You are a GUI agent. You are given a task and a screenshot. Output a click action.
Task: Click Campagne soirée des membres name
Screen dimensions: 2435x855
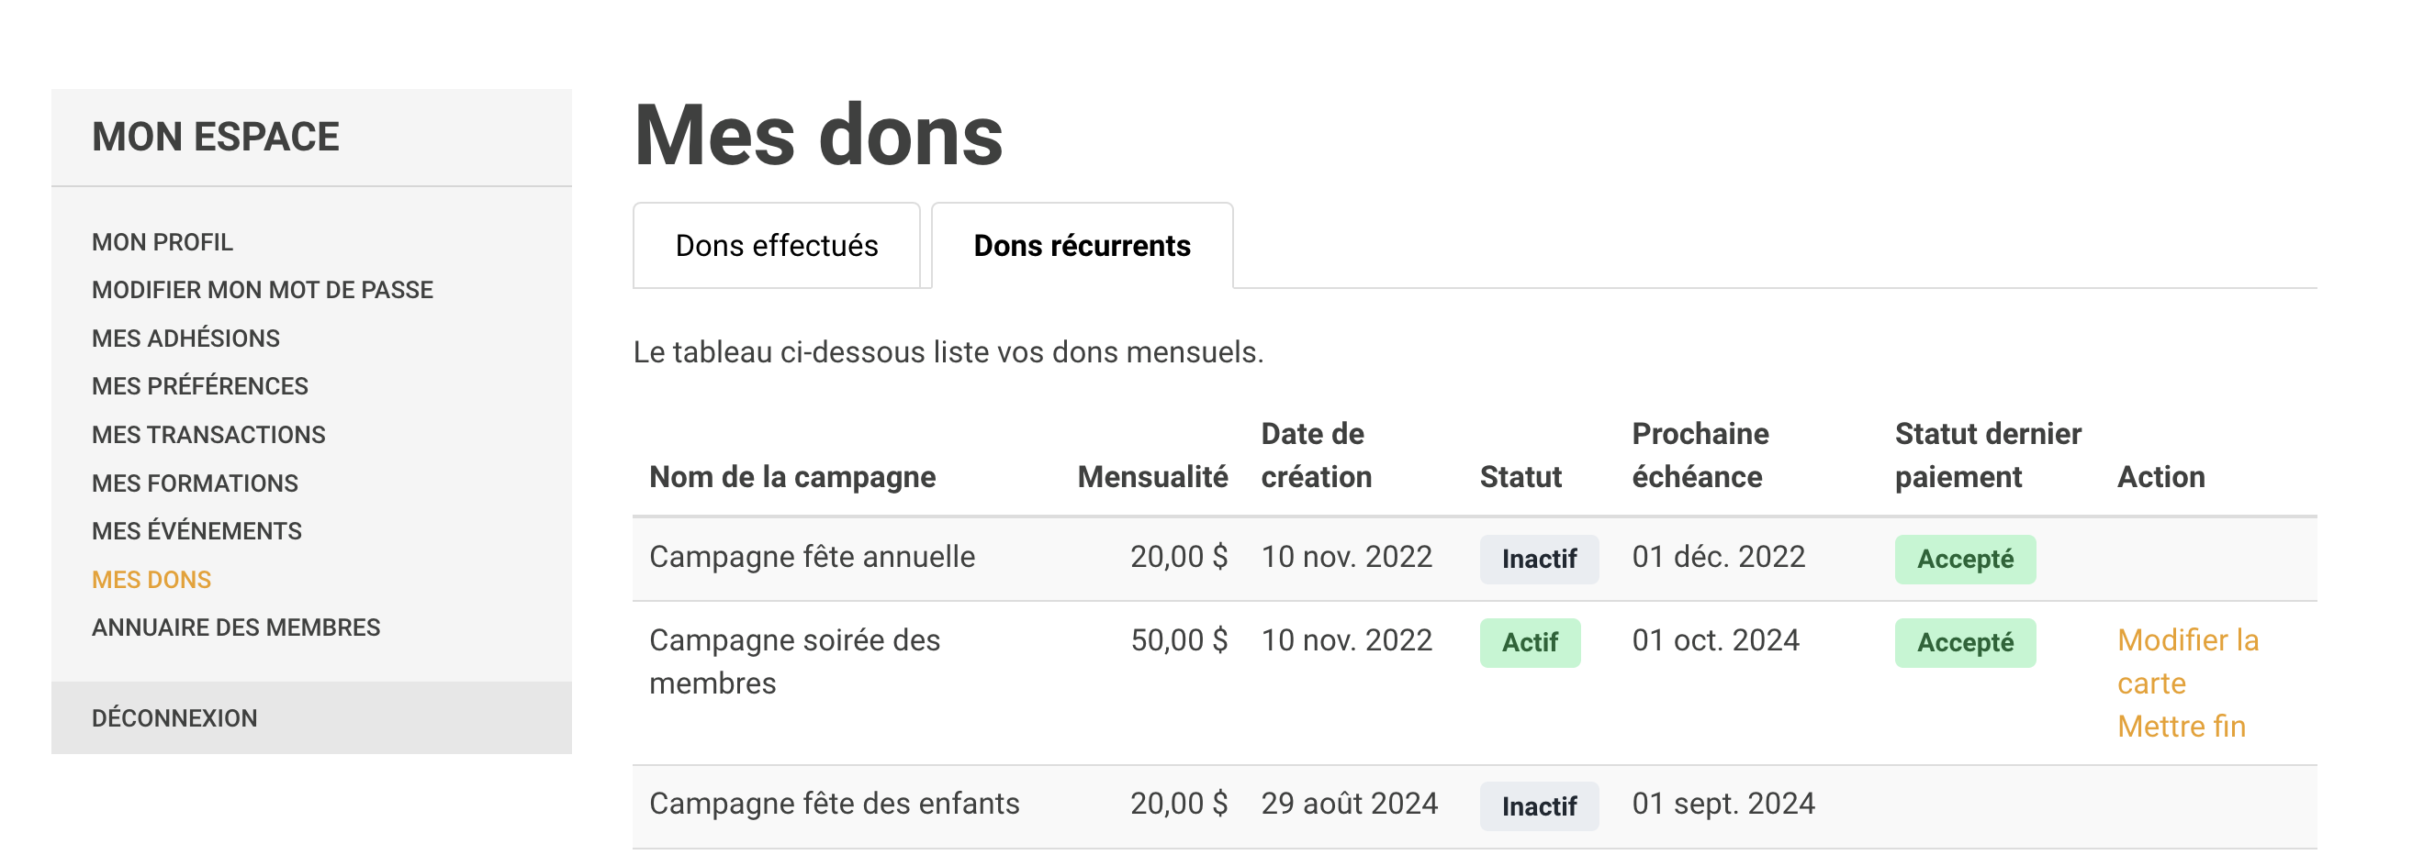click(794, 661)
